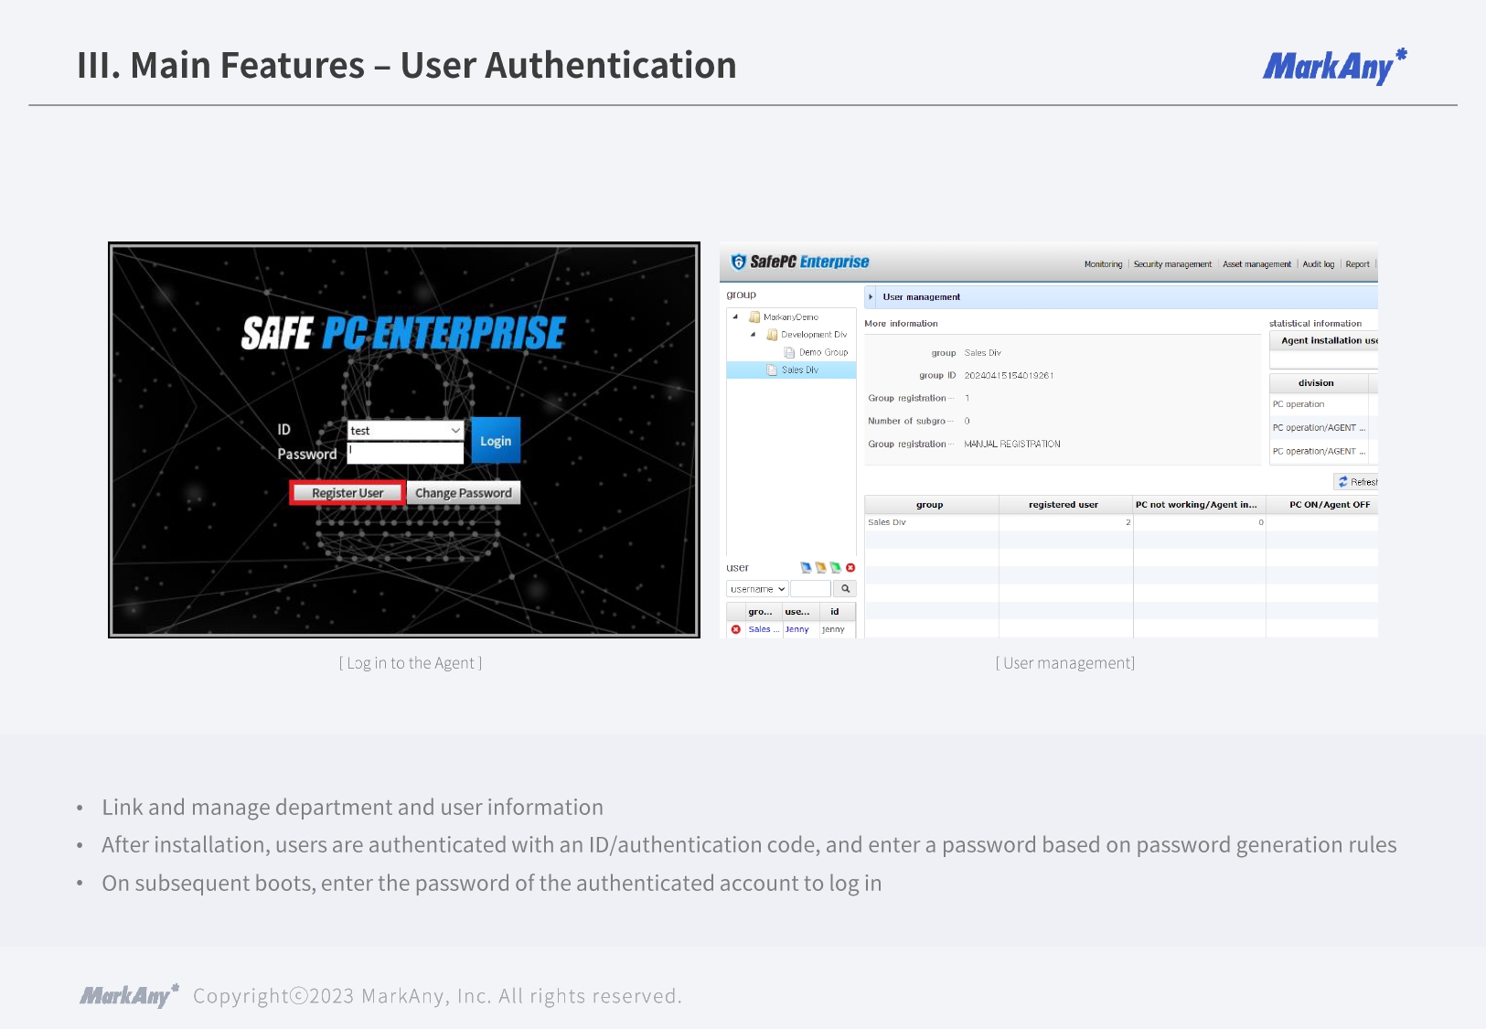1486x1029 pixels.
Task: Toggle the User management panel arrow
Action: [x=871, y=297]
